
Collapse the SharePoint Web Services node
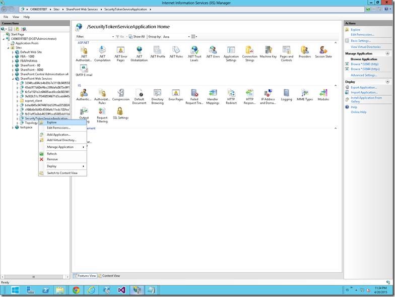(x=13, y=79)
